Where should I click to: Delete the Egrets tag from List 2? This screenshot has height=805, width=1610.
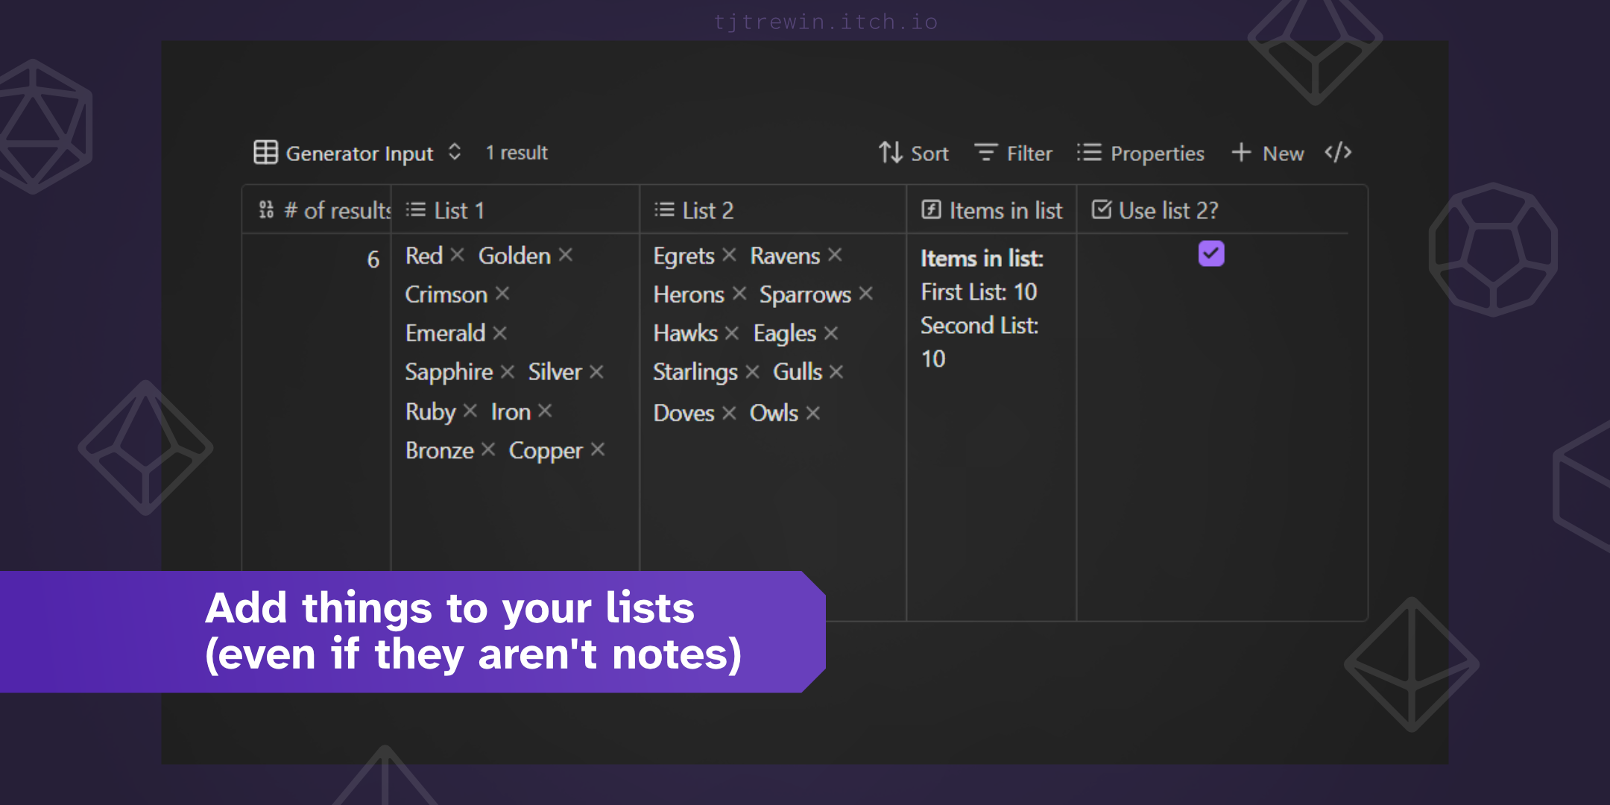click(730, 255)
